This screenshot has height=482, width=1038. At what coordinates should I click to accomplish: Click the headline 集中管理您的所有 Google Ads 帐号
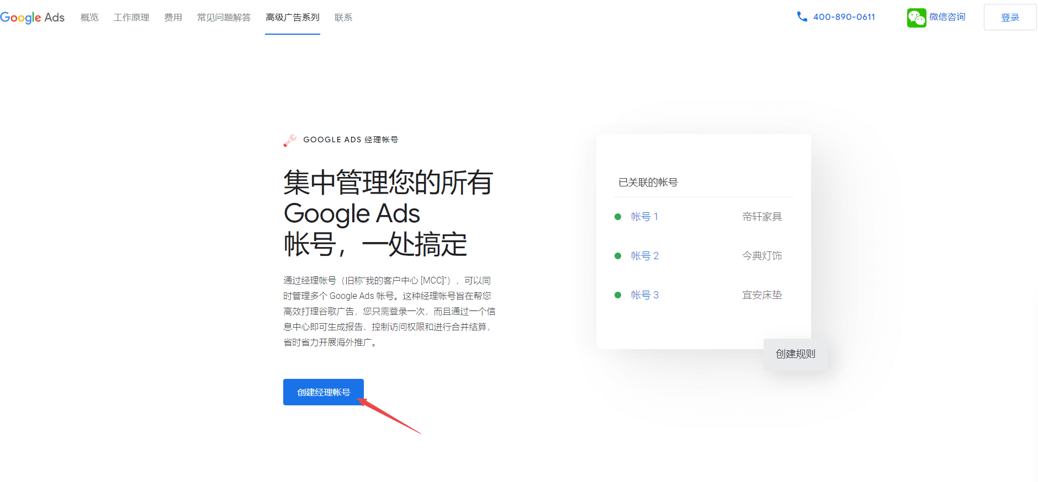[388, 213]
